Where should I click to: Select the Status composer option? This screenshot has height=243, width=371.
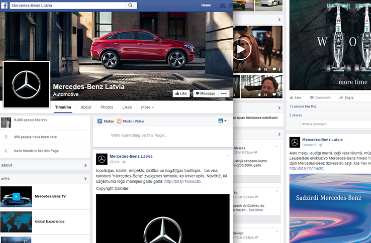[x=106, y=121]
